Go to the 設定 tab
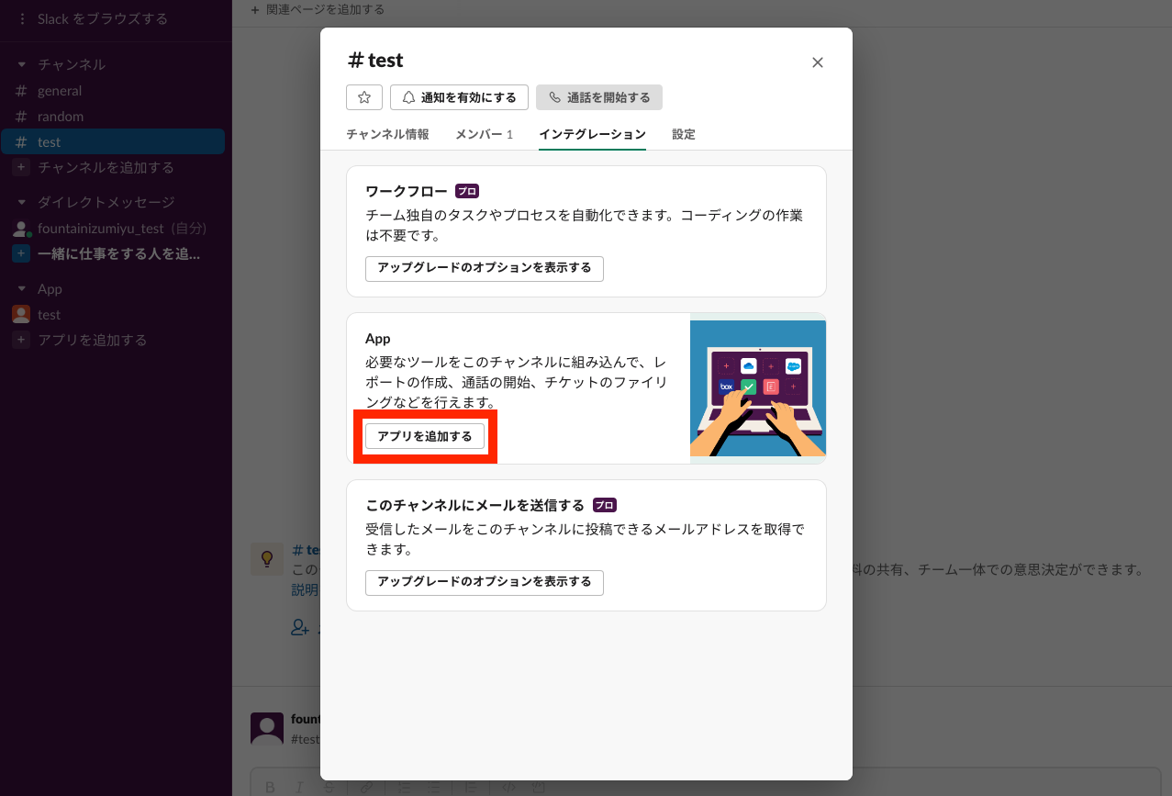Image resolution: width=1172 pixels, height=796 pixels. (x=683, y=134)
